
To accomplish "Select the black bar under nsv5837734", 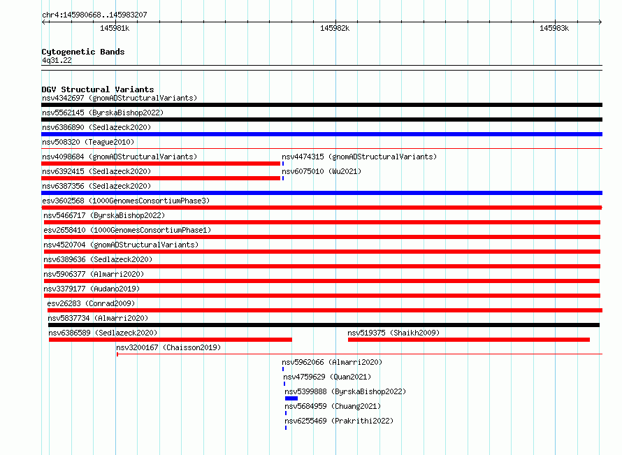I will [324, 325].
